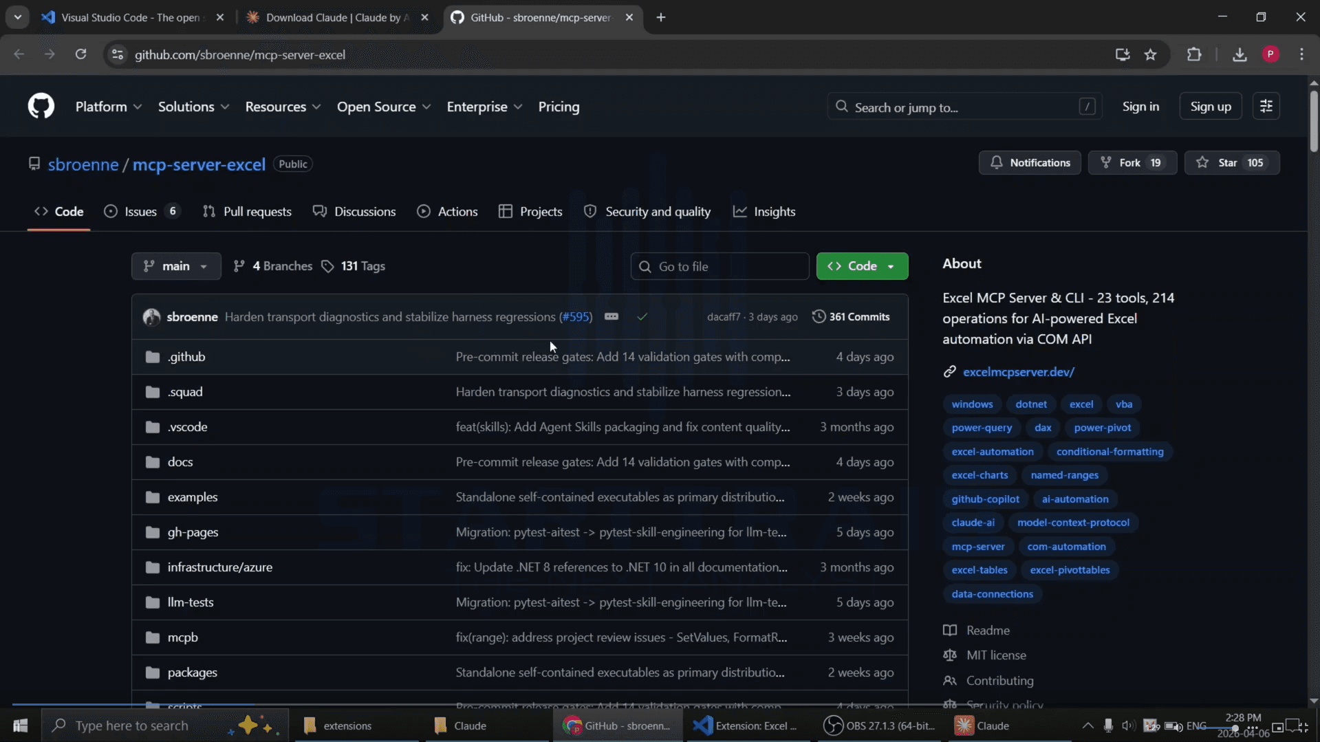
Task: Fork the repository
Action: (x=1132, y=163)
